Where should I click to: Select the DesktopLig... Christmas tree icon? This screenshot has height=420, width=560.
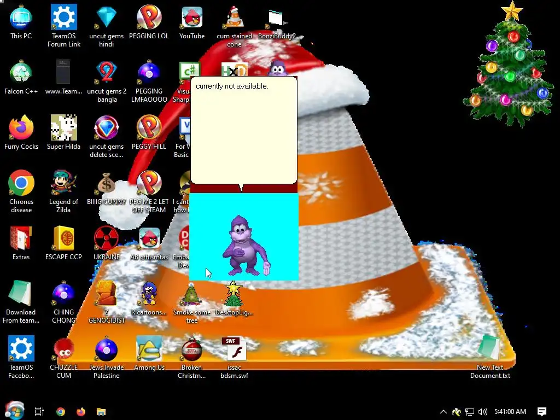234,299
